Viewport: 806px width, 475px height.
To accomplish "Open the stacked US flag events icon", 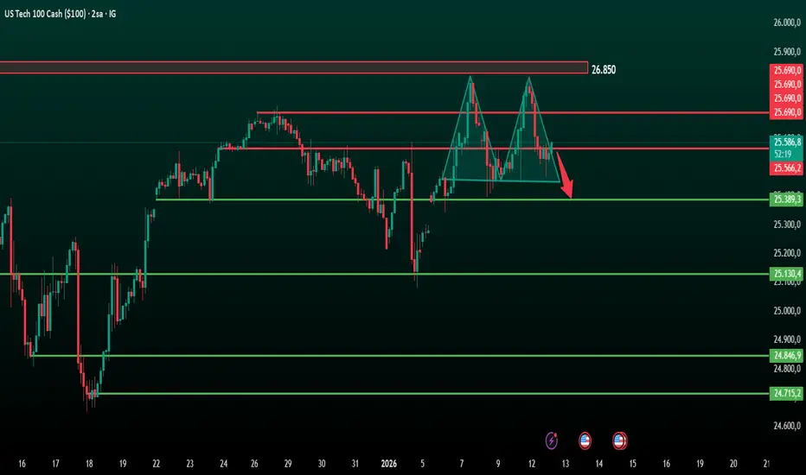I will click(x=620, y=440).
